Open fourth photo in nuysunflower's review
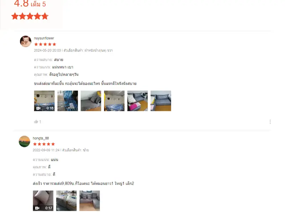 coord(114,101)
